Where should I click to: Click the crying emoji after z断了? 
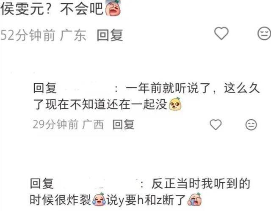point(195,200)
